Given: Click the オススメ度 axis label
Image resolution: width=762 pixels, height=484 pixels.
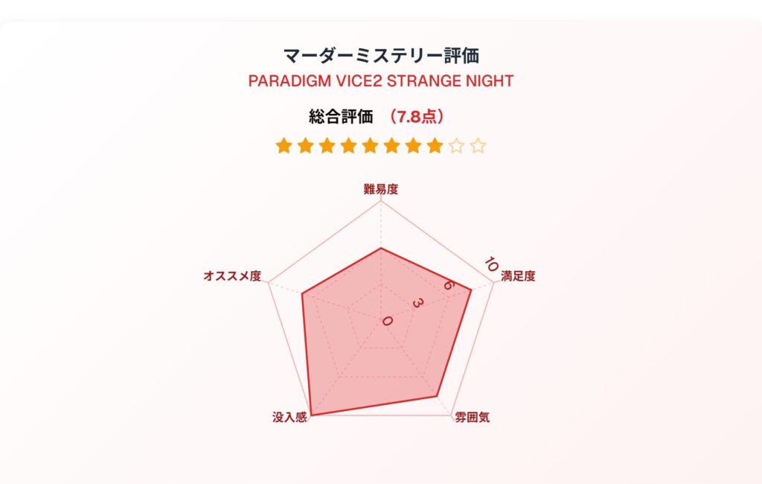Looking at the screenshot, I should pyautogui.click(x=232, y=276).
